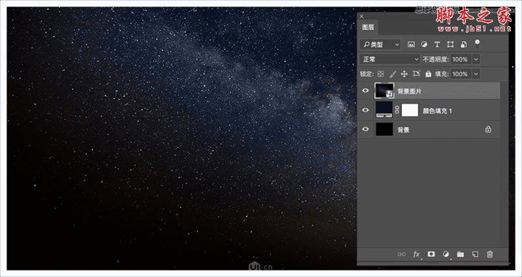Expand the fill slider dropdown arrow
The image size is (522, 277).
tap(476, 74)
